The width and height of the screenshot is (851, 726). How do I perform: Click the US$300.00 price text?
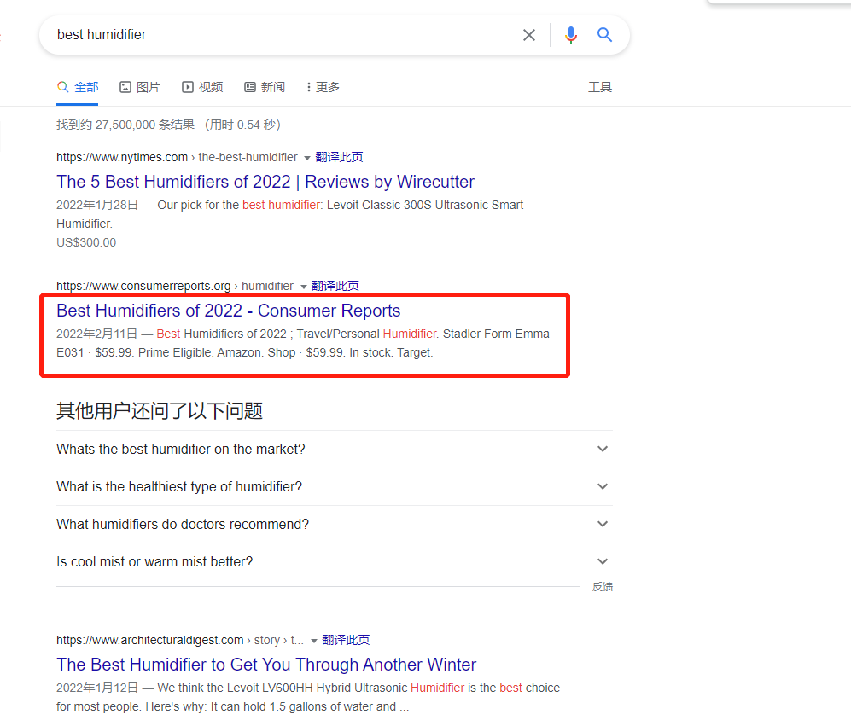(86, 242)
